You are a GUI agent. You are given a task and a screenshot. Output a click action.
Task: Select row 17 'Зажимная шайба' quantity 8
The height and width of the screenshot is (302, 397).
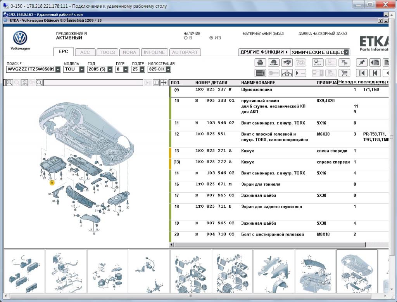coord(279,198)
